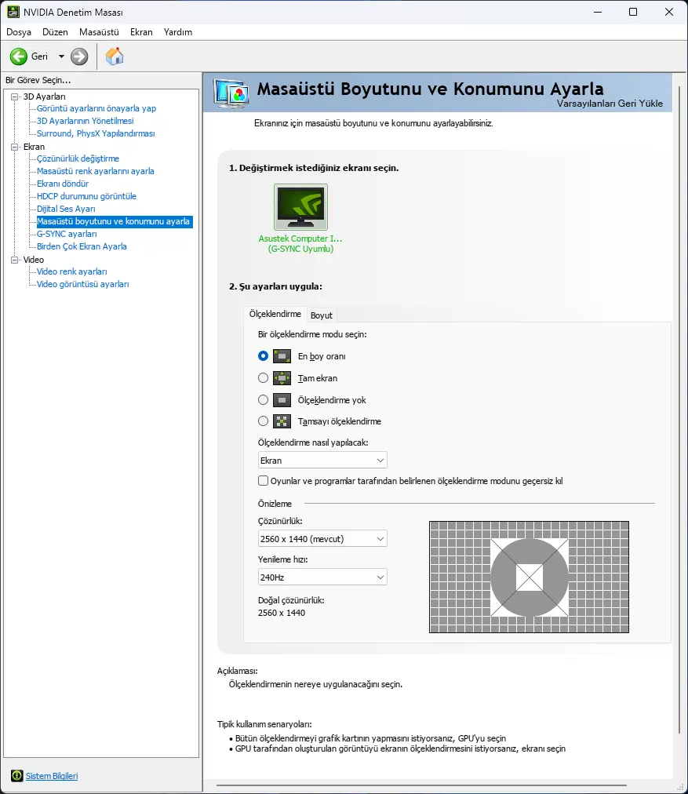
Task: Open Çözünürlük değiştirme page
Action: [x=78, y=158]
